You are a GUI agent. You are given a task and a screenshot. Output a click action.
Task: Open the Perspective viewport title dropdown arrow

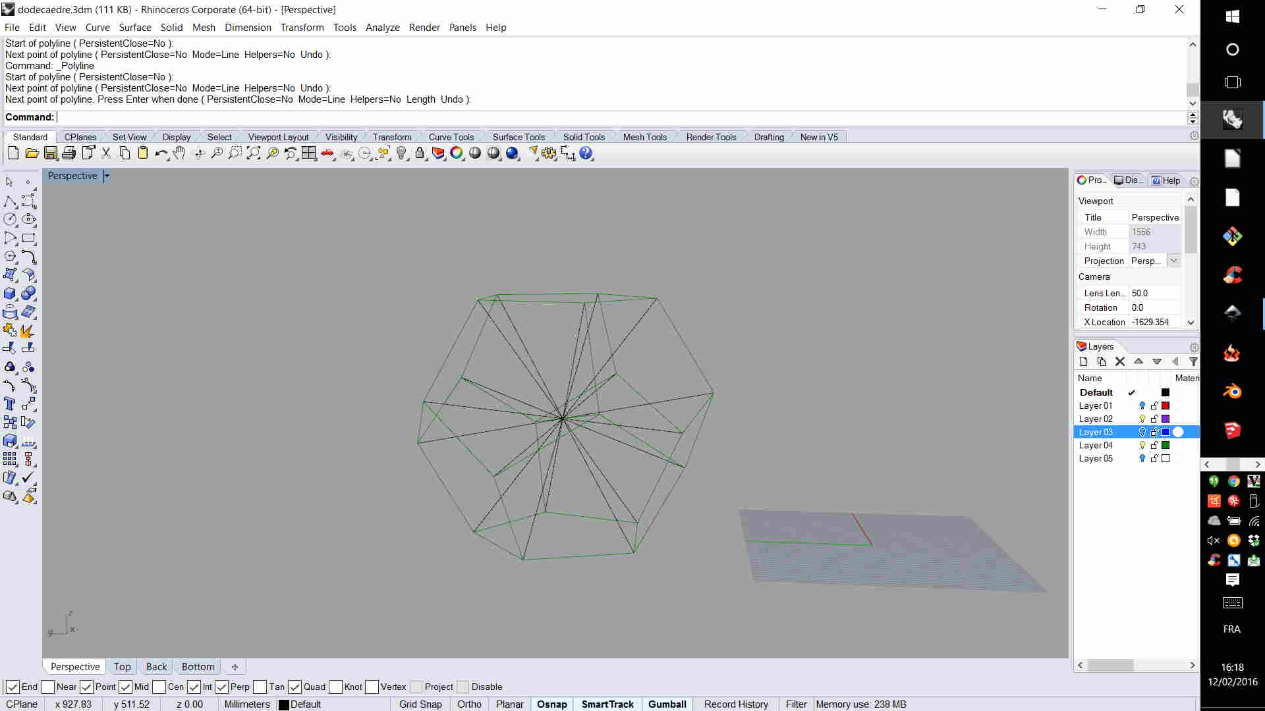[x=107, y=176]
